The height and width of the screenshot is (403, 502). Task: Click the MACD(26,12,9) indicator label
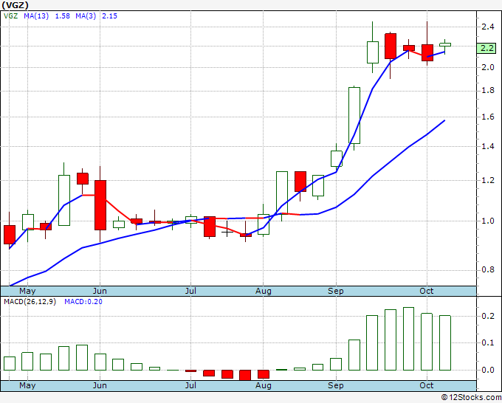[30, 302]
